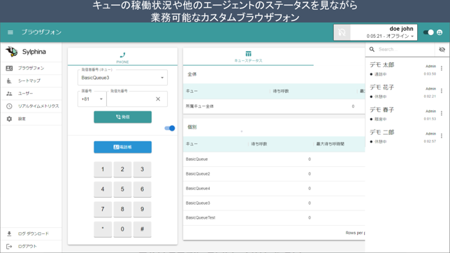Viewport: 450px width, 253px height.
Task: Open ユーザー in the sidebar
Action: pyautogui.click(x=31, y=94)
